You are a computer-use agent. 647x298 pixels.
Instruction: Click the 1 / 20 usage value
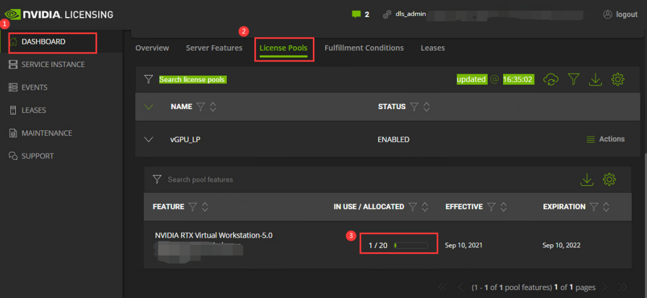pyautogui.click(x=378, y=246)
